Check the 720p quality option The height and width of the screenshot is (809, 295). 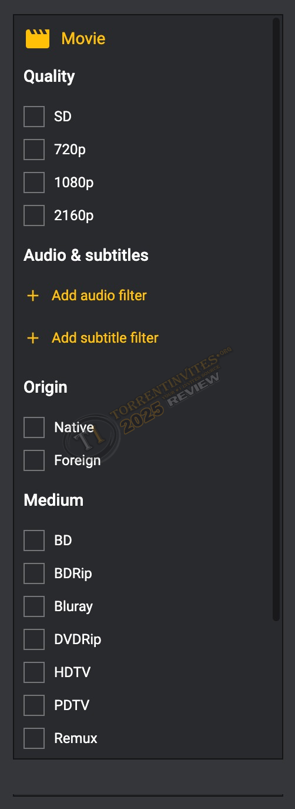[34, 150]
